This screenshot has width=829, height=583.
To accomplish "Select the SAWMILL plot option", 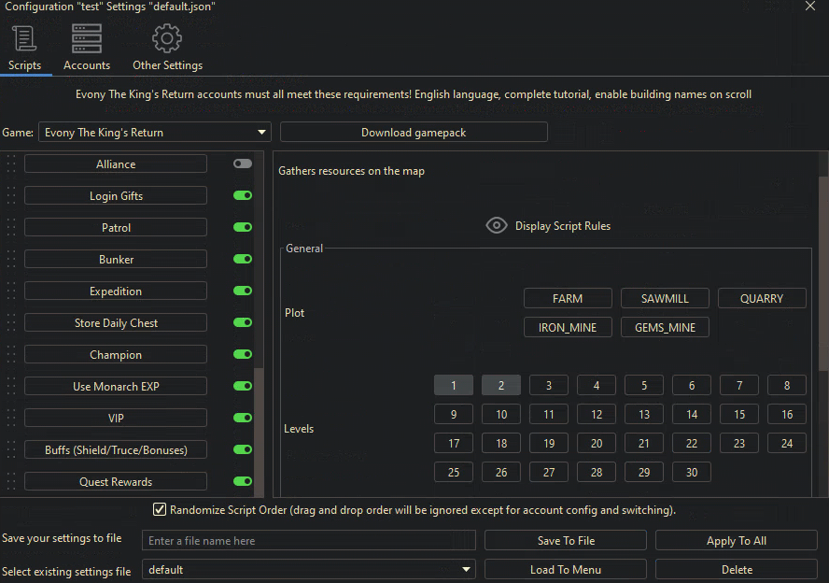I will tap(665, 299).
